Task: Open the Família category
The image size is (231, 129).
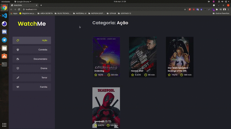Action: tap(32, 87)
